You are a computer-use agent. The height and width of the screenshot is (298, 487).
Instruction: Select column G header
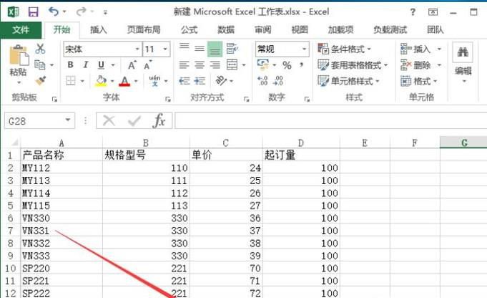463,143
